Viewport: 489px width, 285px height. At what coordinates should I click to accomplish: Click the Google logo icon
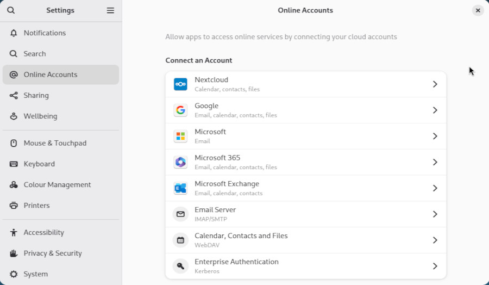[180, 110]
